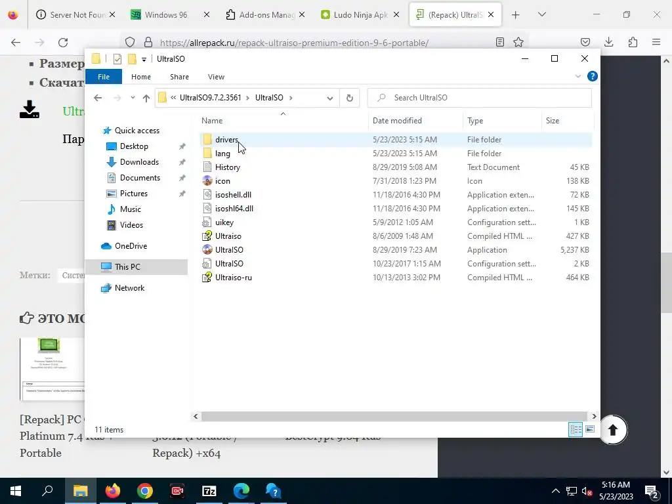The width and height of the screenshot is (672, 504).
Task: Select Documents in navigation pane
Action: coord(140,178)
